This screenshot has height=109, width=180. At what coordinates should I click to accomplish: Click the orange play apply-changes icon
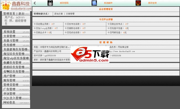tap(138, 3)
